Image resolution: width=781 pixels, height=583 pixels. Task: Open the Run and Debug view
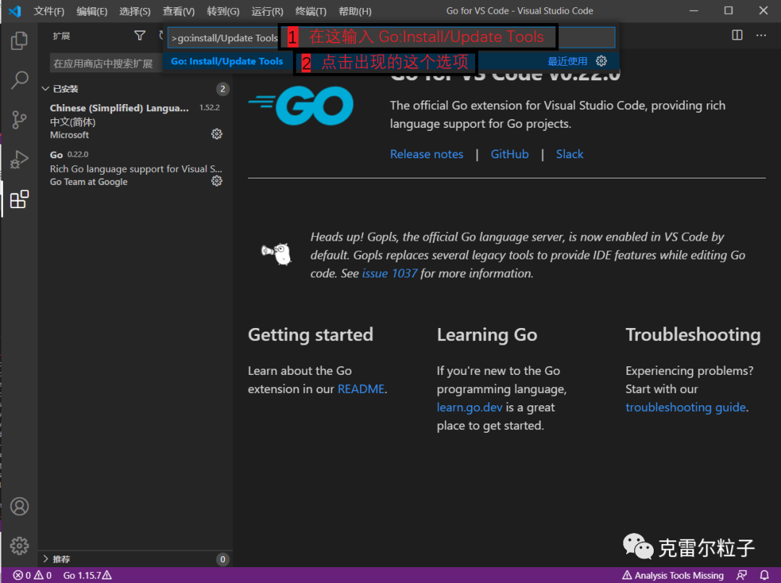click(x=19, y=159)
